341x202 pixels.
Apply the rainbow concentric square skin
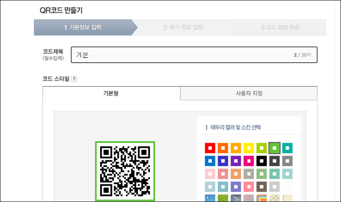(261, 198)
